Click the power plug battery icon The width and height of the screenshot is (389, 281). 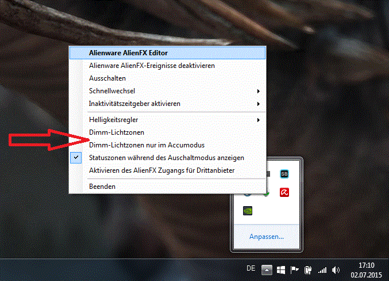point(308,269)
